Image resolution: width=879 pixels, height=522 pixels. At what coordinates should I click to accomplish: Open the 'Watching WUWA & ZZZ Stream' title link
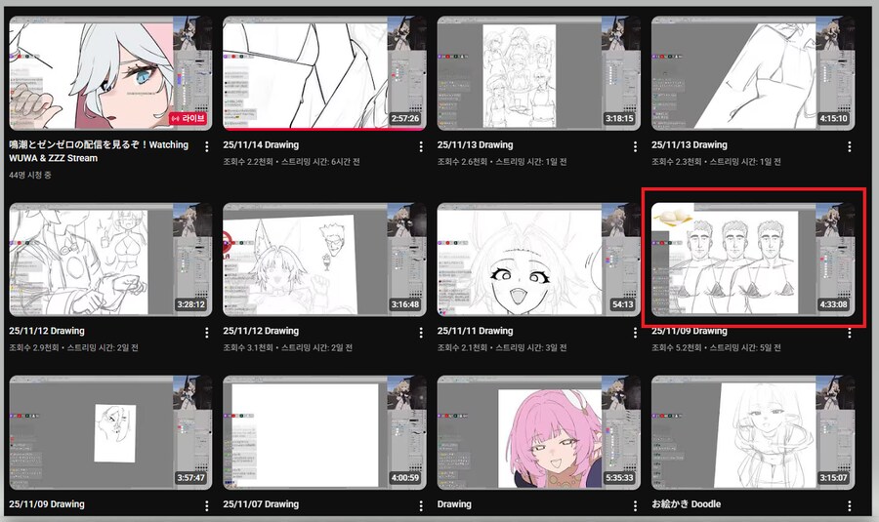(x=99, y=151)
